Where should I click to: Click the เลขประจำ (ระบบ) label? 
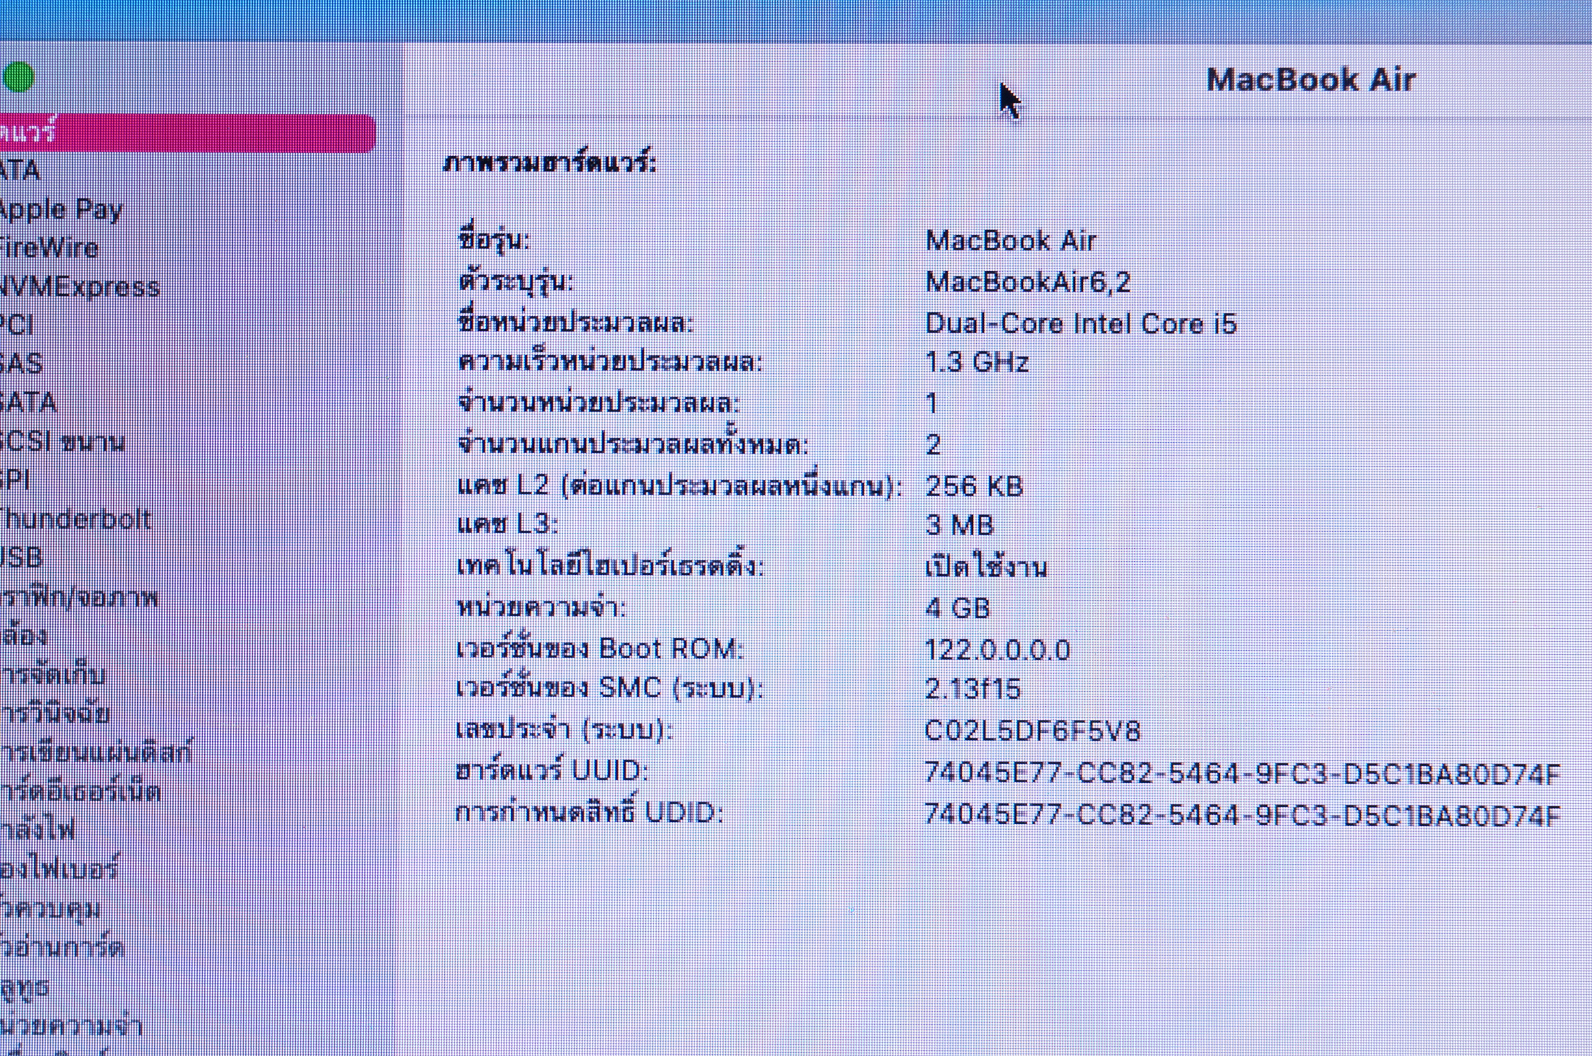pos(565,730)
